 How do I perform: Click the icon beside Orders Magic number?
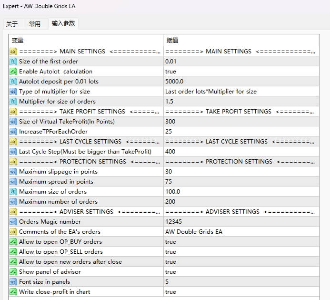pyautogui.click(x=13, y=222)
